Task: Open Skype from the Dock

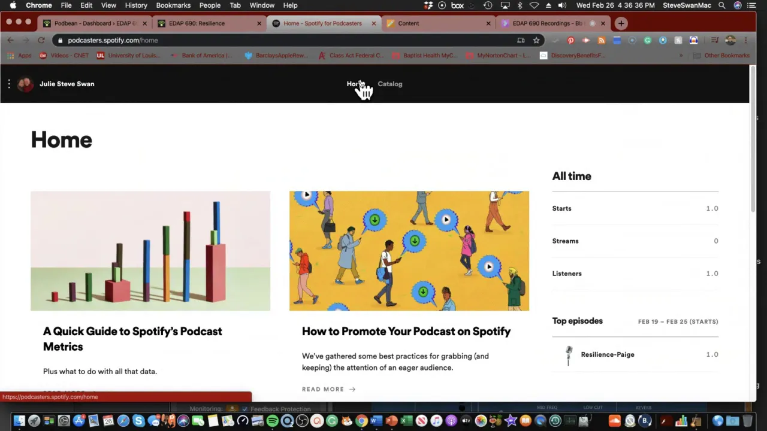Action: point(138,421)
